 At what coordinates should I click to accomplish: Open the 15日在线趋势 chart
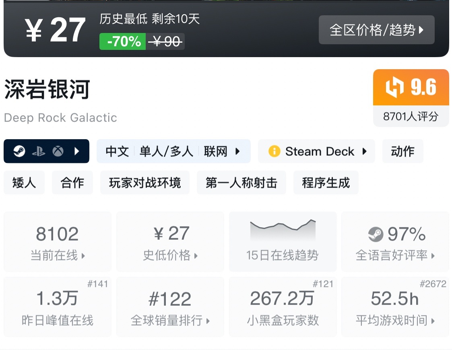(283, 241)
